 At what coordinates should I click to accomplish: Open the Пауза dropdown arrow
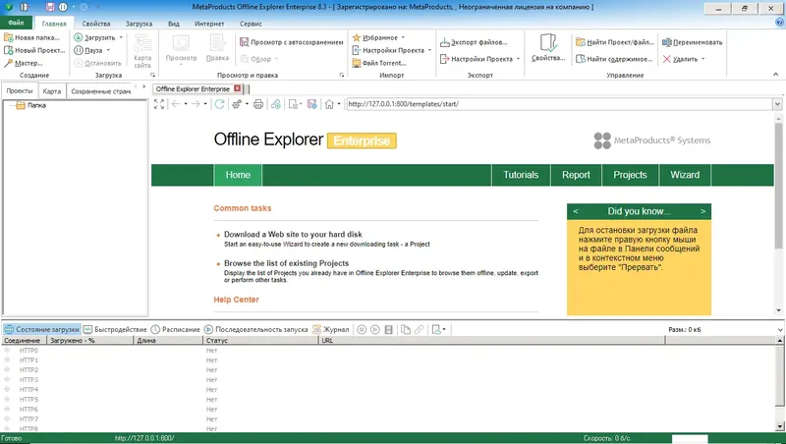pyautogui.click(x=108, y=50)
